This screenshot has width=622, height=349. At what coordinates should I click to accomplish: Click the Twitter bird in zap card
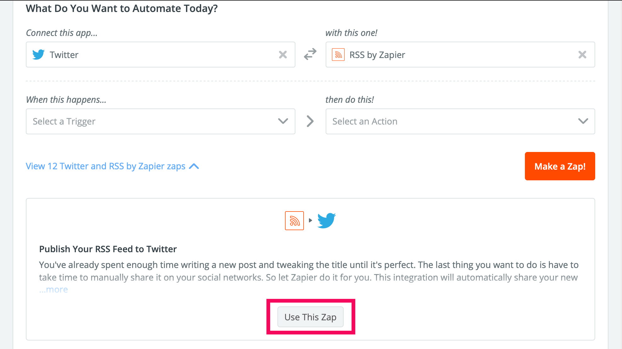(327, 220)
